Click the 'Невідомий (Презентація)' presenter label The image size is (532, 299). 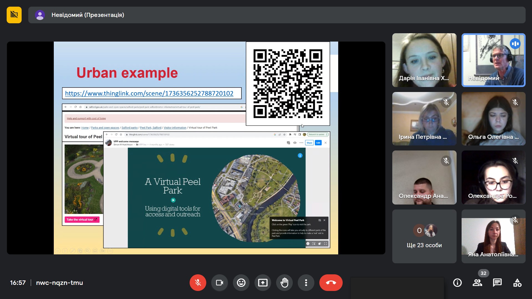click(88, 15)
